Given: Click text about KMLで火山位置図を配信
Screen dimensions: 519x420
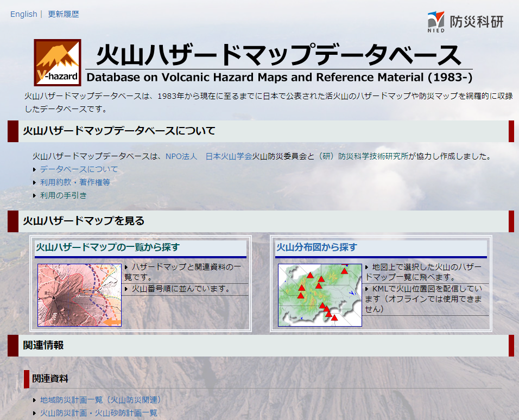Looking at the screenshot, I should 423,299.
